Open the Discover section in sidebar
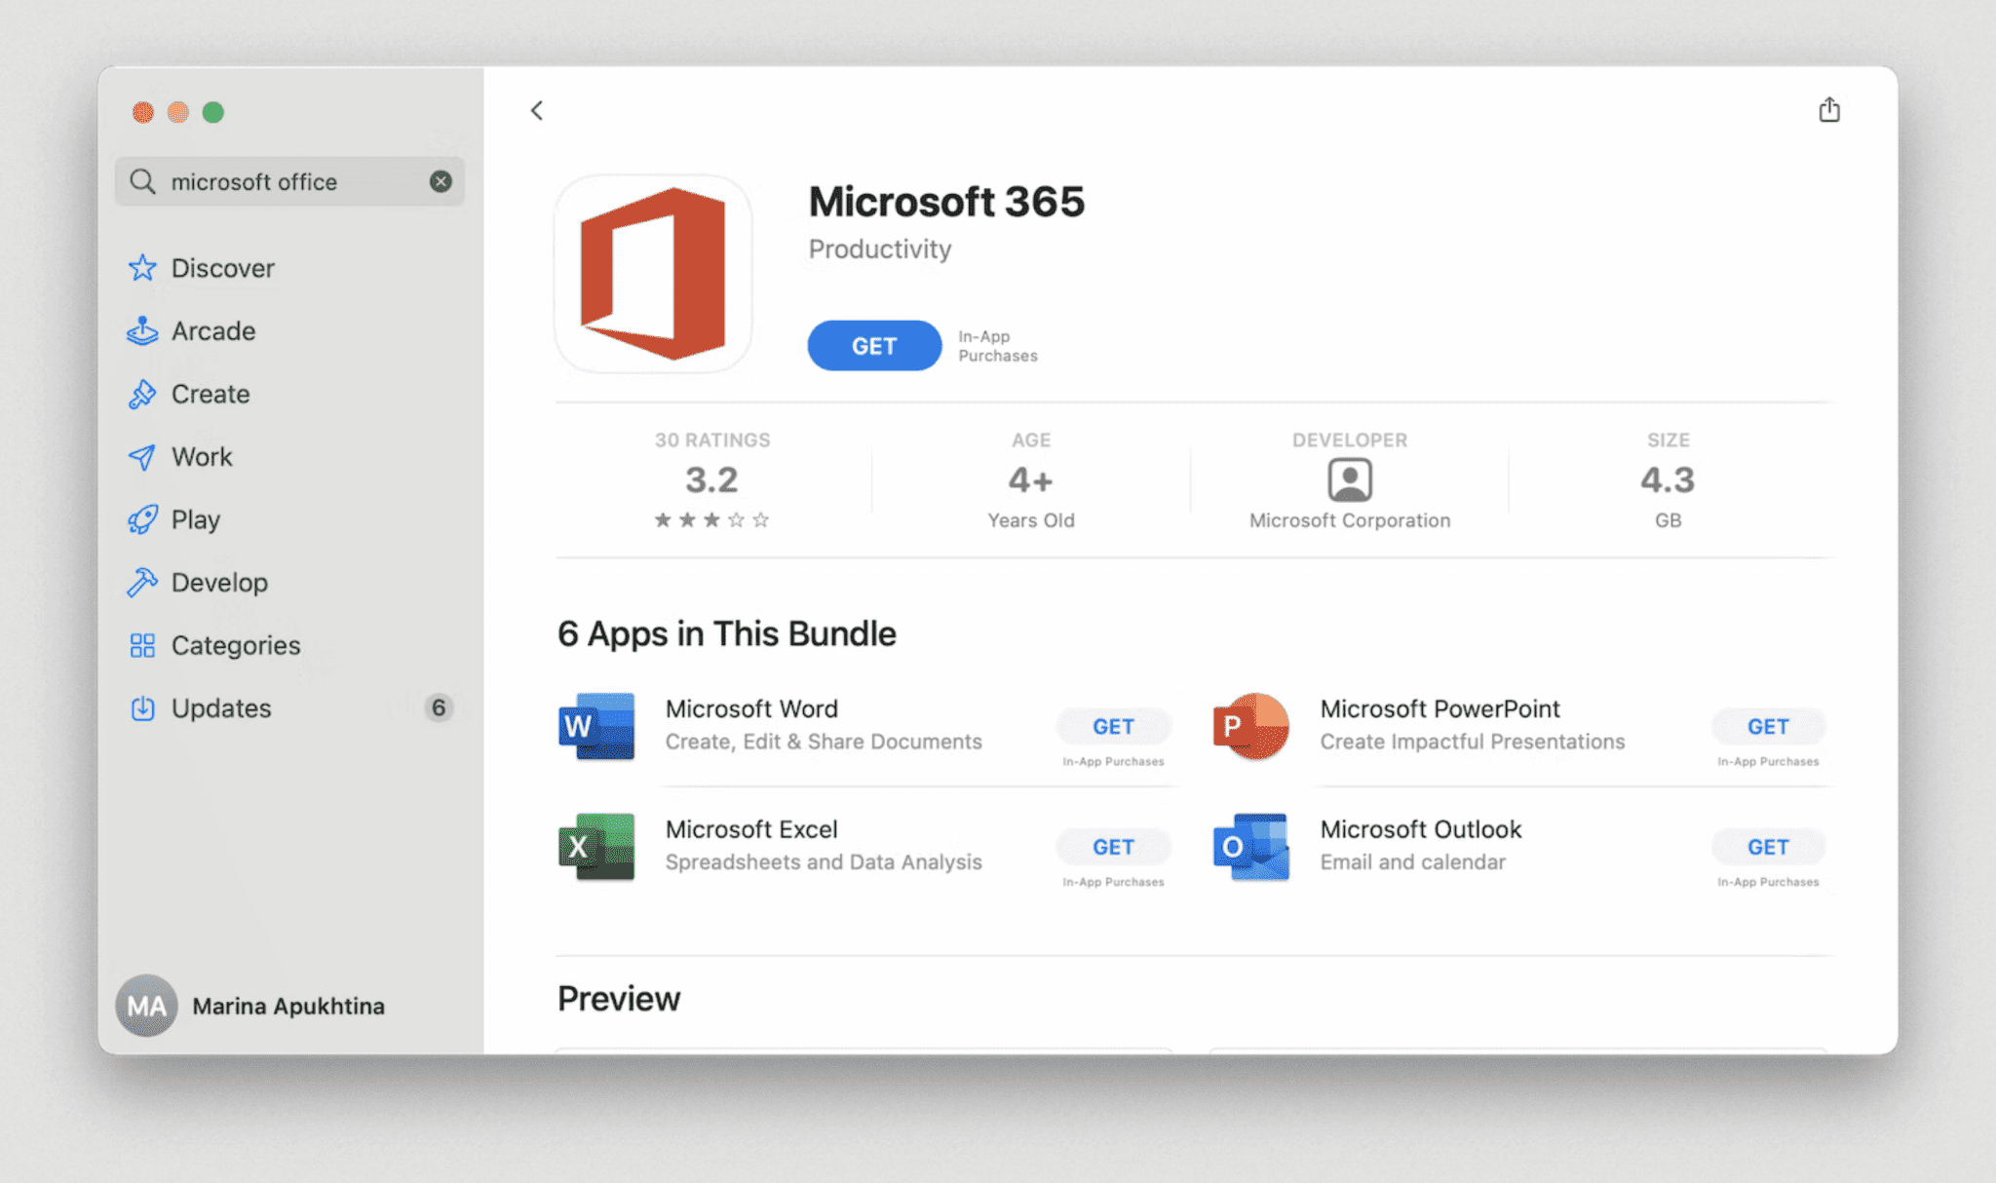The image size is (1996, 1183). 222,268
